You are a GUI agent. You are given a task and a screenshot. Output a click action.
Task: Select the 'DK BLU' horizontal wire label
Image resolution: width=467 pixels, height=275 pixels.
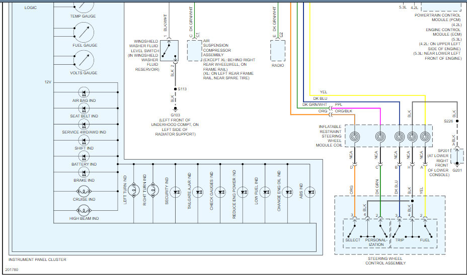[x=320, y=98]
